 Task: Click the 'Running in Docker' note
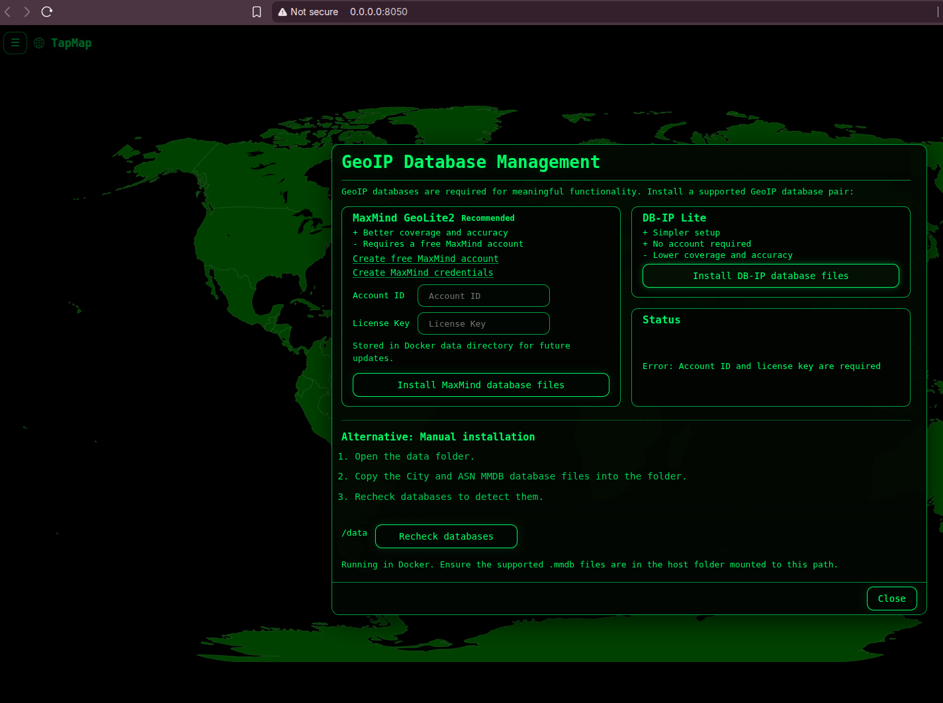pyautogui.click(x=590, y=564)
